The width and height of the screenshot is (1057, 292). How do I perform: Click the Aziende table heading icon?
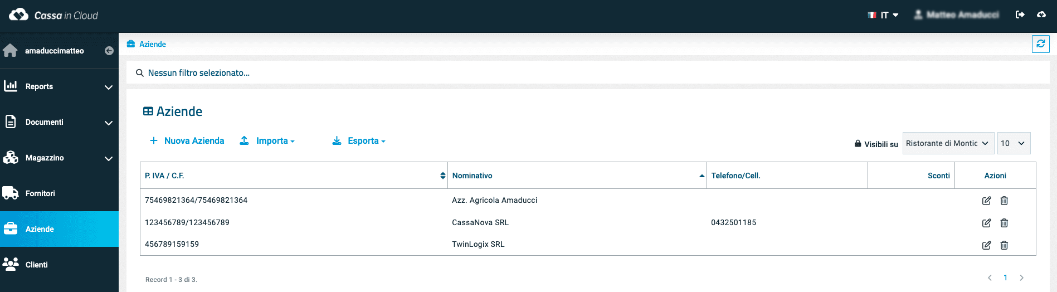coord(148,111)
